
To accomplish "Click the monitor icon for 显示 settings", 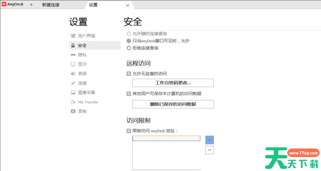I will tap(73, 64).
